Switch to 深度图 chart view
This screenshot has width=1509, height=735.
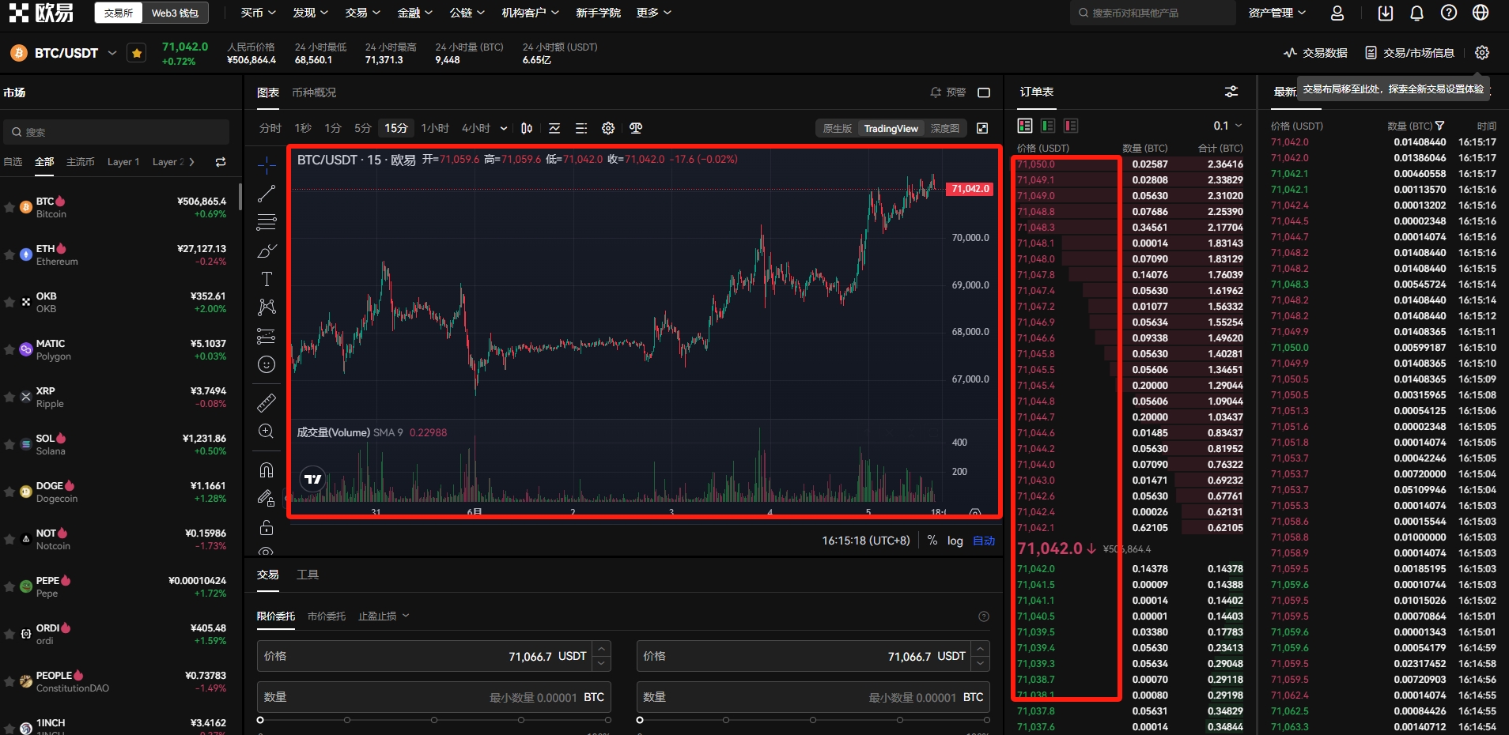945,128
